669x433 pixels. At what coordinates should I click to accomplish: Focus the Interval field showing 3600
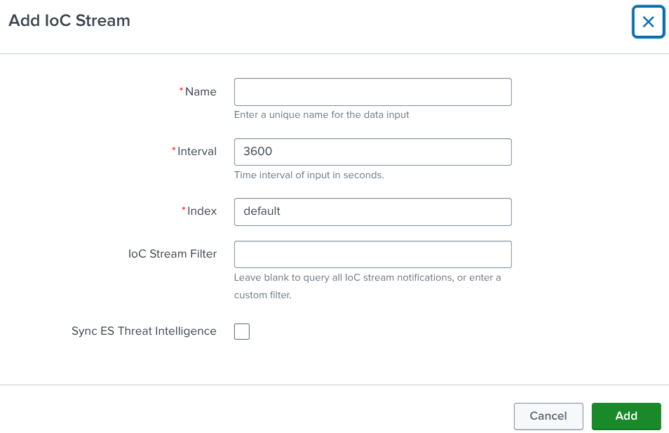click(372, 152)
